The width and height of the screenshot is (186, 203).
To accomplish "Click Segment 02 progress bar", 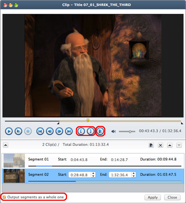I will (x=105, y=182).
